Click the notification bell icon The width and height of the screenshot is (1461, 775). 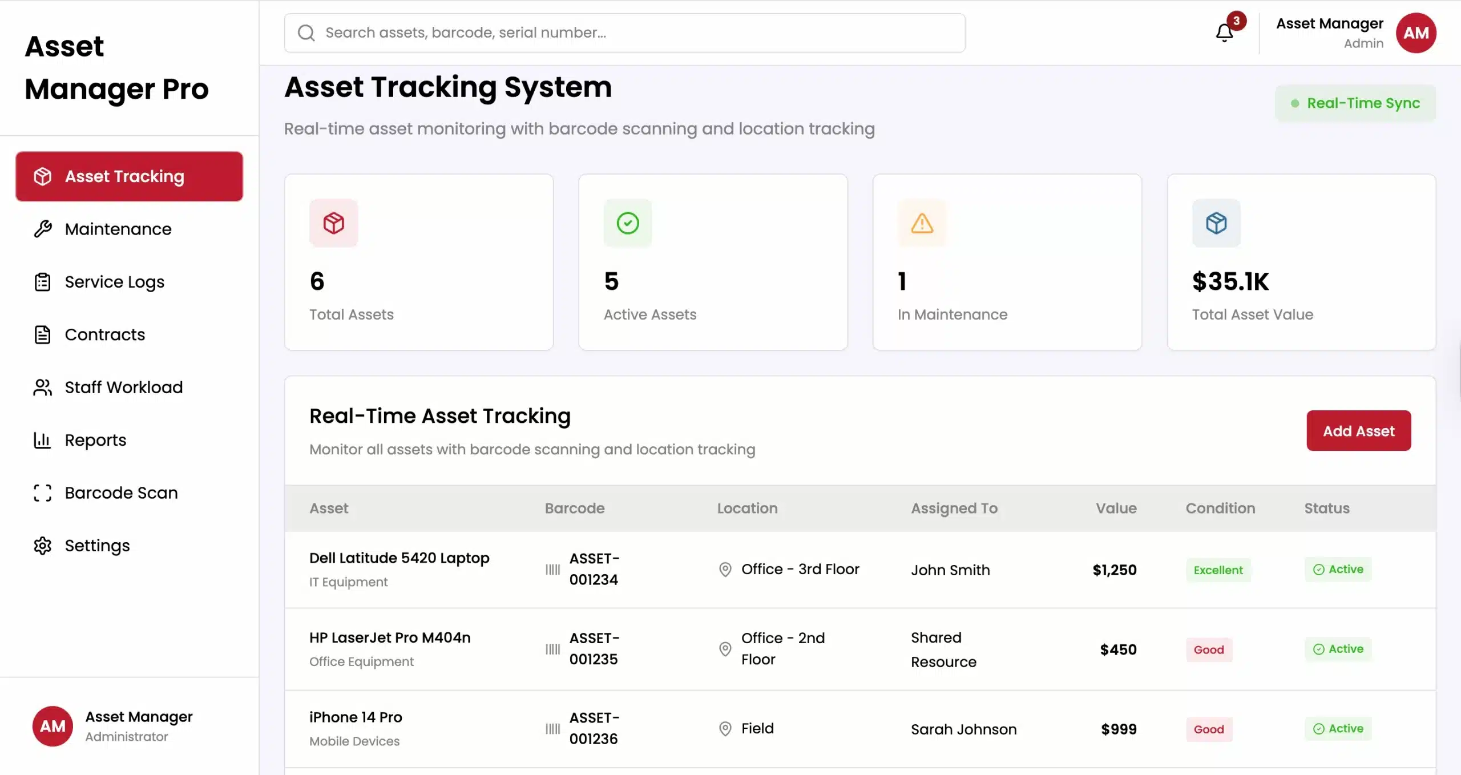[x=1224, y=33]
